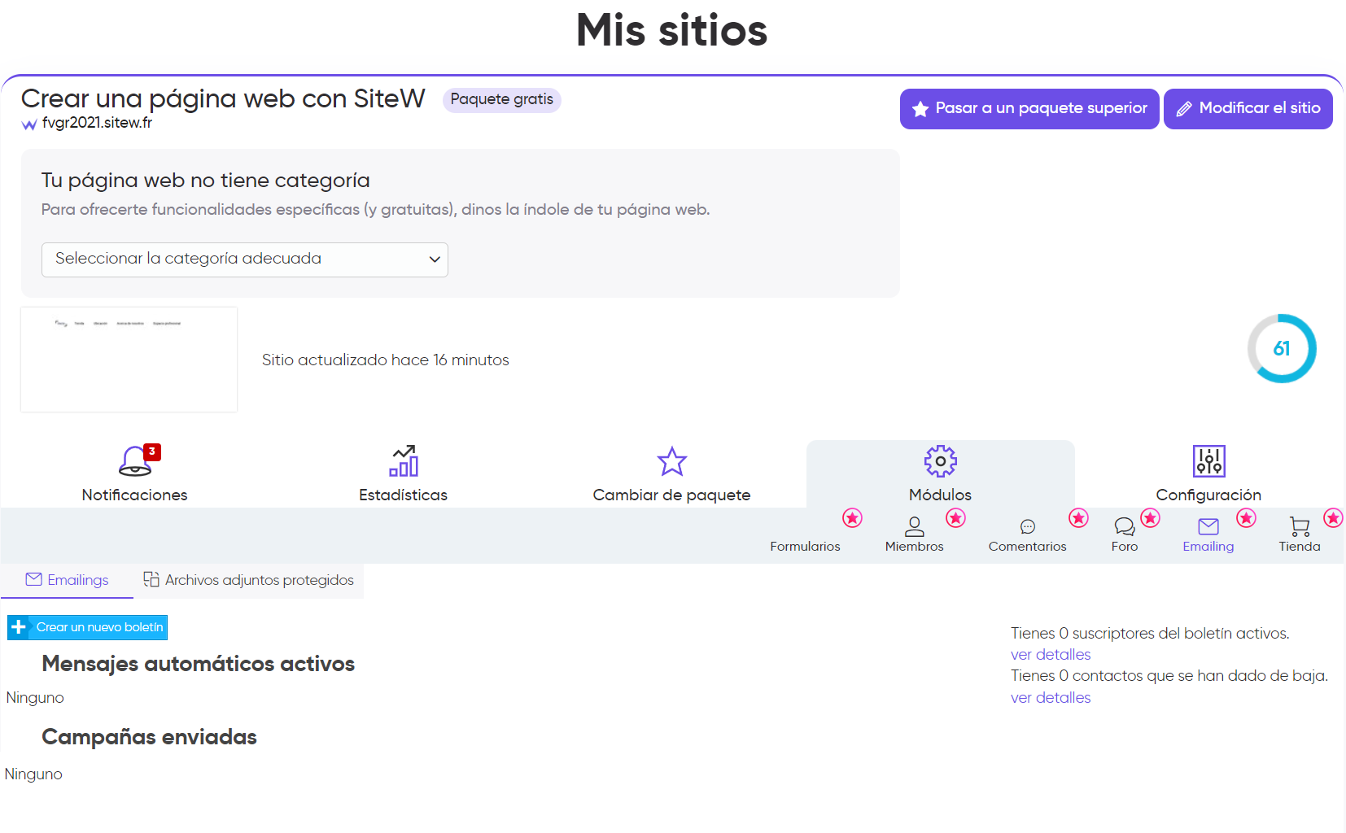1346x833 pixels.
Task: Open ver detalles for active subscribers
Action: (x=1051, y=655)
